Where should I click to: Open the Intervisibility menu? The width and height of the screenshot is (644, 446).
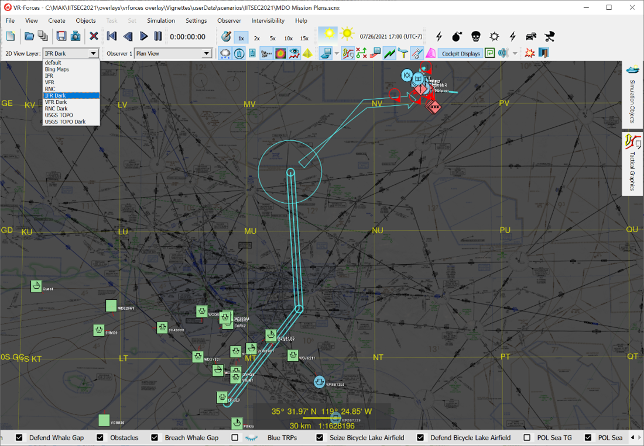[x=268, y=20]
